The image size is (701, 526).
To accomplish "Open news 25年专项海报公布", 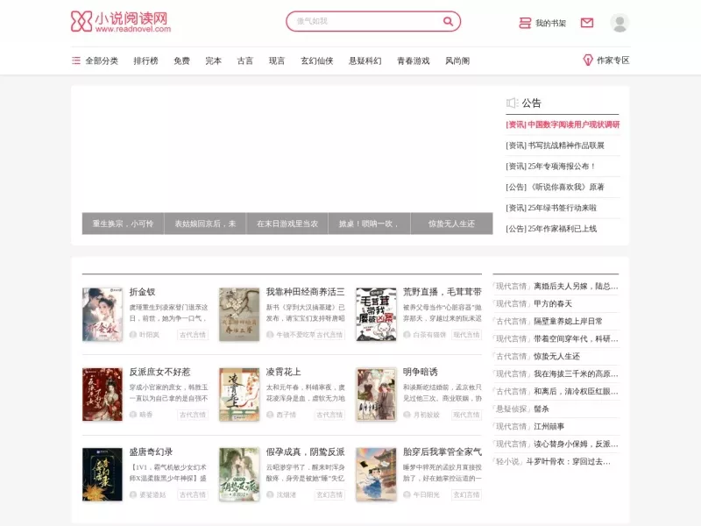I will pos(562,167).
